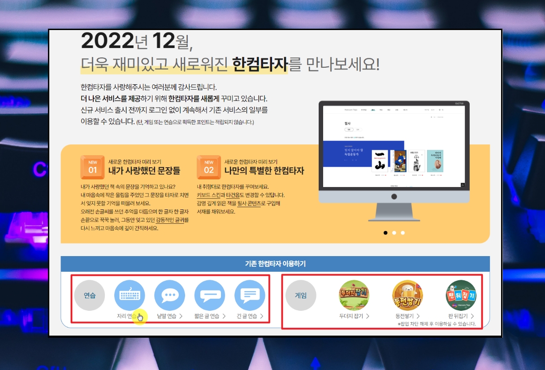The height and width of the screenshot is (370, 545).
Task: Click the 팝업 차단 해제 notice text
Action: (x=436, y=324)
